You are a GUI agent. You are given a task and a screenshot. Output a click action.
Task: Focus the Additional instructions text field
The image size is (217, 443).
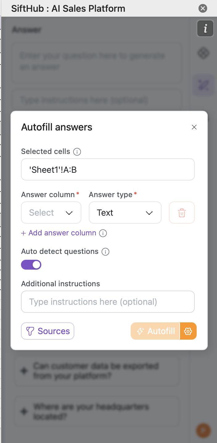tap(108, 302)
